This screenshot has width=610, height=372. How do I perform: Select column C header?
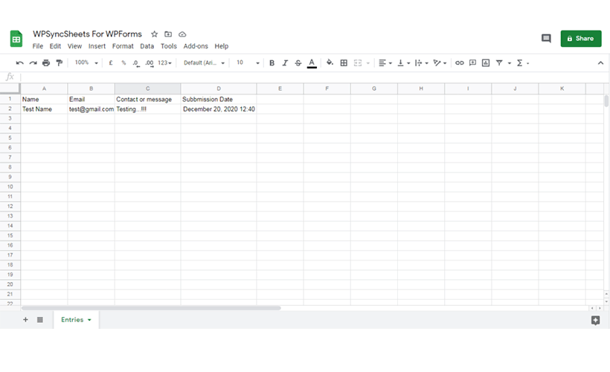point(147,89)
